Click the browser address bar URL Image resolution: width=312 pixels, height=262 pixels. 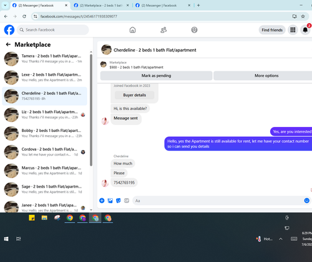click(x=79, y=16)
